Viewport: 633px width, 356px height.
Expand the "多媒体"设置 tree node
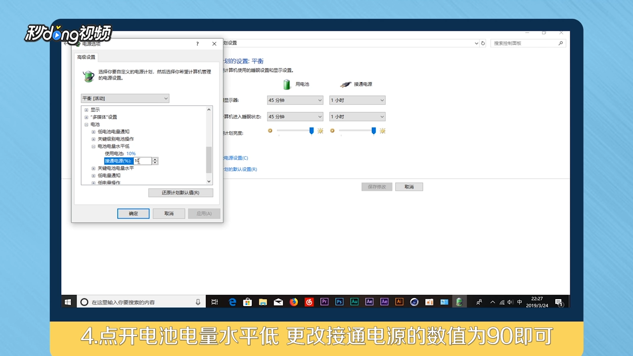pos(86,117)
